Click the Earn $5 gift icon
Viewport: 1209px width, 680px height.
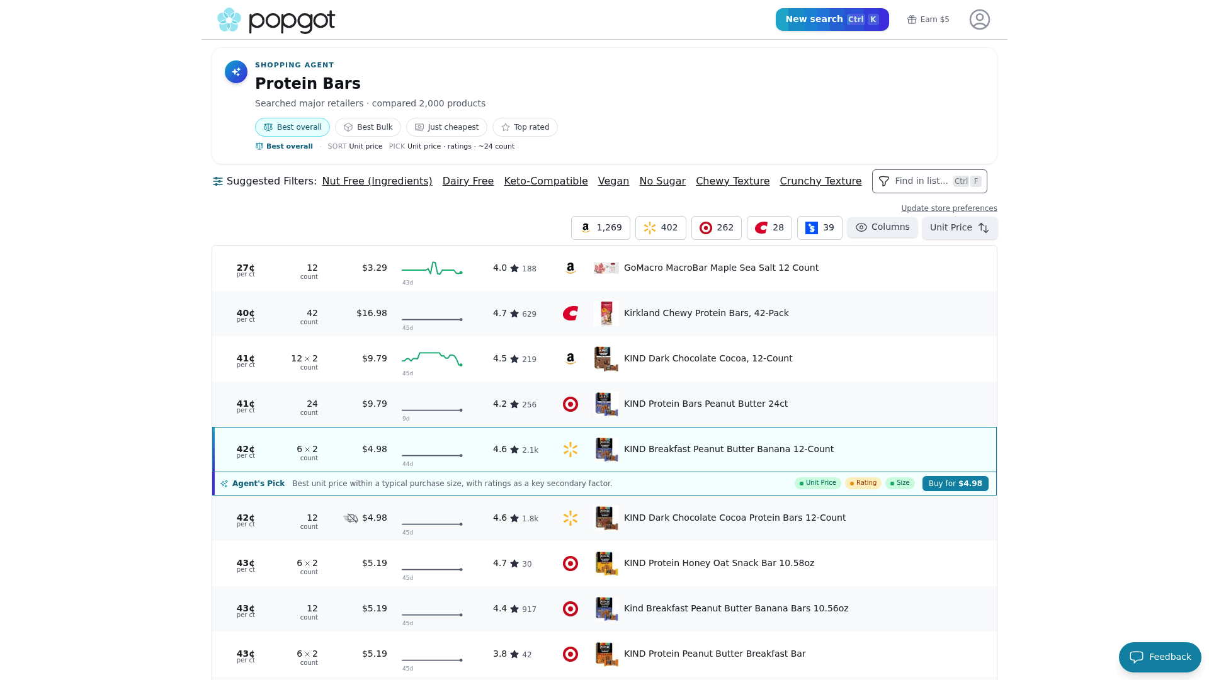pos(912,20)
